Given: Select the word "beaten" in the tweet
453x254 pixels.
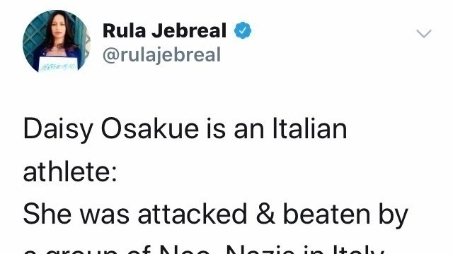Looking at the screenshot, I should coord(326,214).
